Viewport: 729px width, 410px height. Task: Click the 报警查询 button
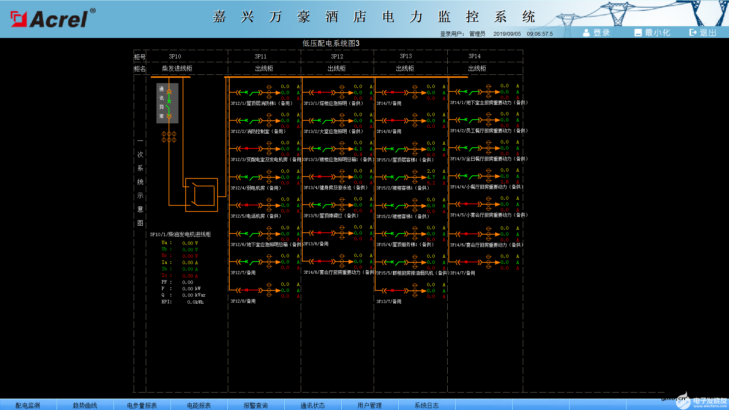(256, 405)
